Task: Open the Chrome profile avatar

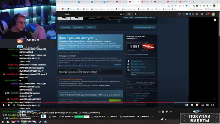Action: click(x=214, y=6)
